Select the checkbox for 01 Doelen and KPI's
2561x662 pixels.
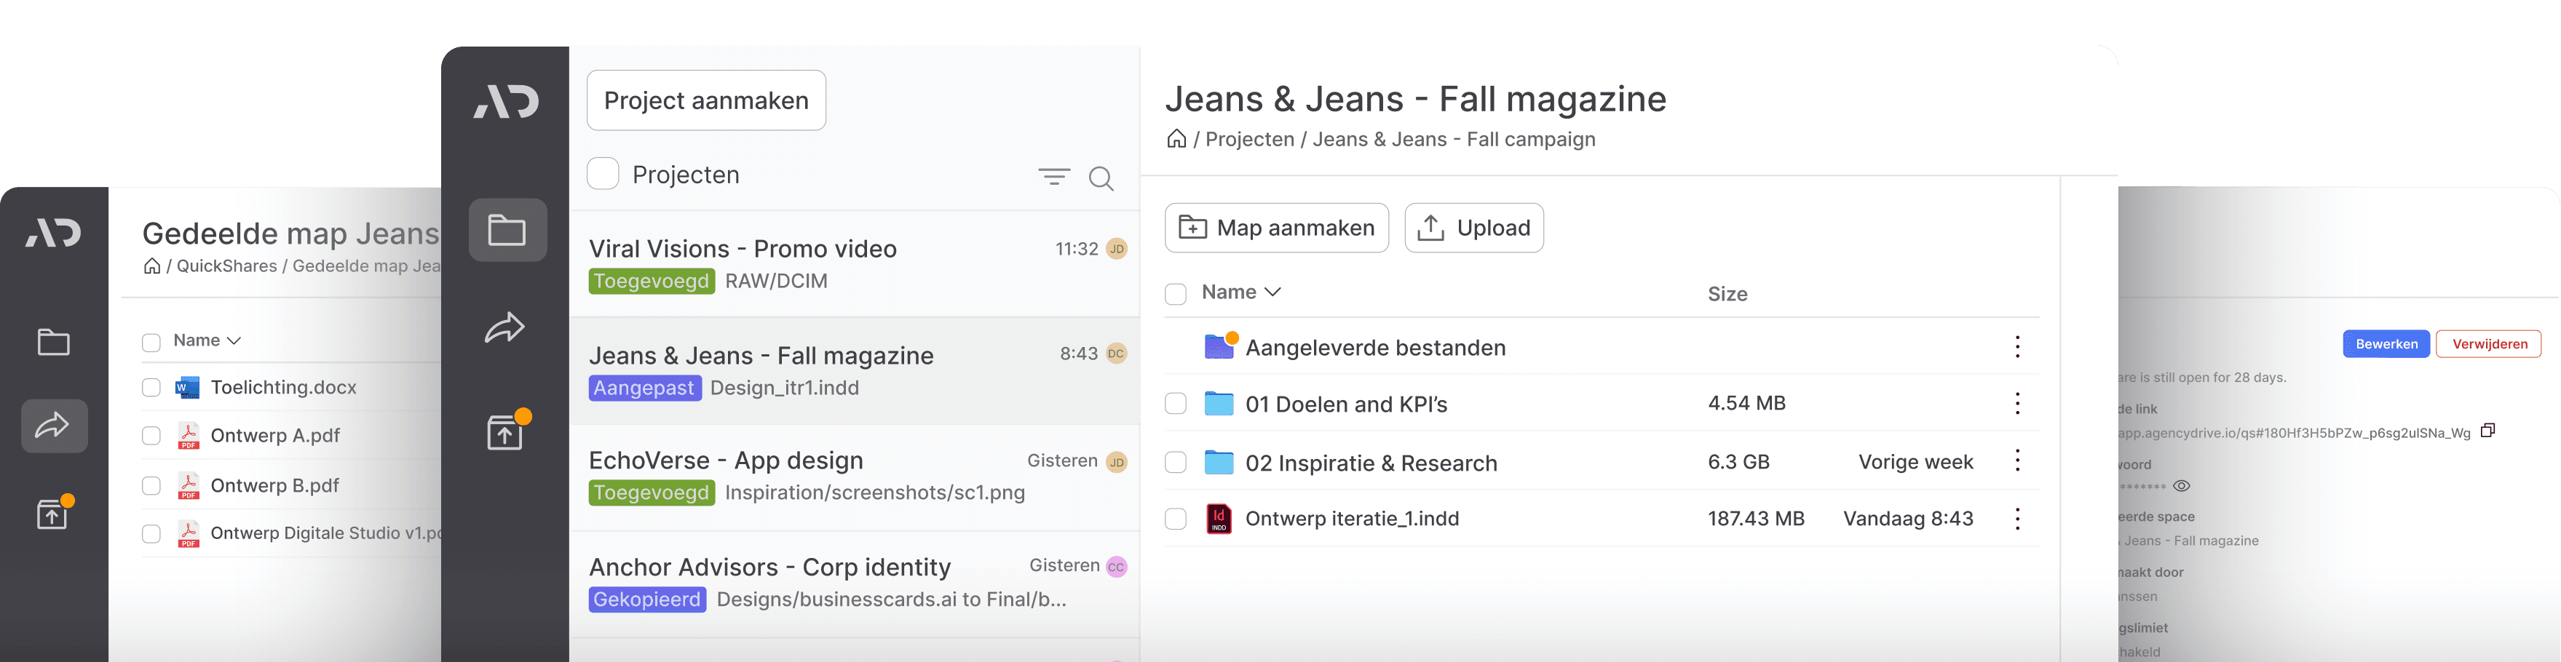tap(1175, 404)
